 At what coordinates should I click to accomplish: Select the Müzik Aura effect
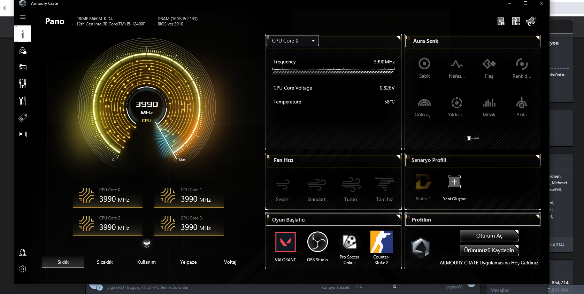pos(489,107)
